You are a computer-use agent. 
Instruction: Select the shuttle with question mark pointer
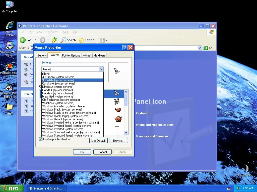pos(117,101)
